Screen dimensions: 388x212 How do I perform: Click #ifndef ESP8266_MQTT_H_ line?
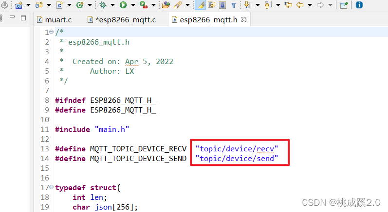(106, 100)
